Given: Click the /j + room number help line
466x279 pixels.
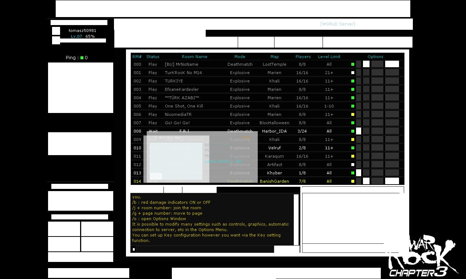Looking at the screenshot, I should click(166, 208).
